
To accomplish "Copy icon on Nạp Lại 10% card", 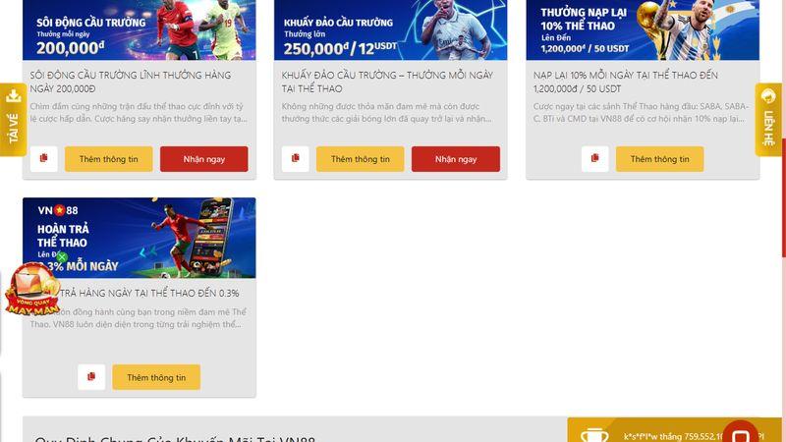I will click(x=595, y=159).
